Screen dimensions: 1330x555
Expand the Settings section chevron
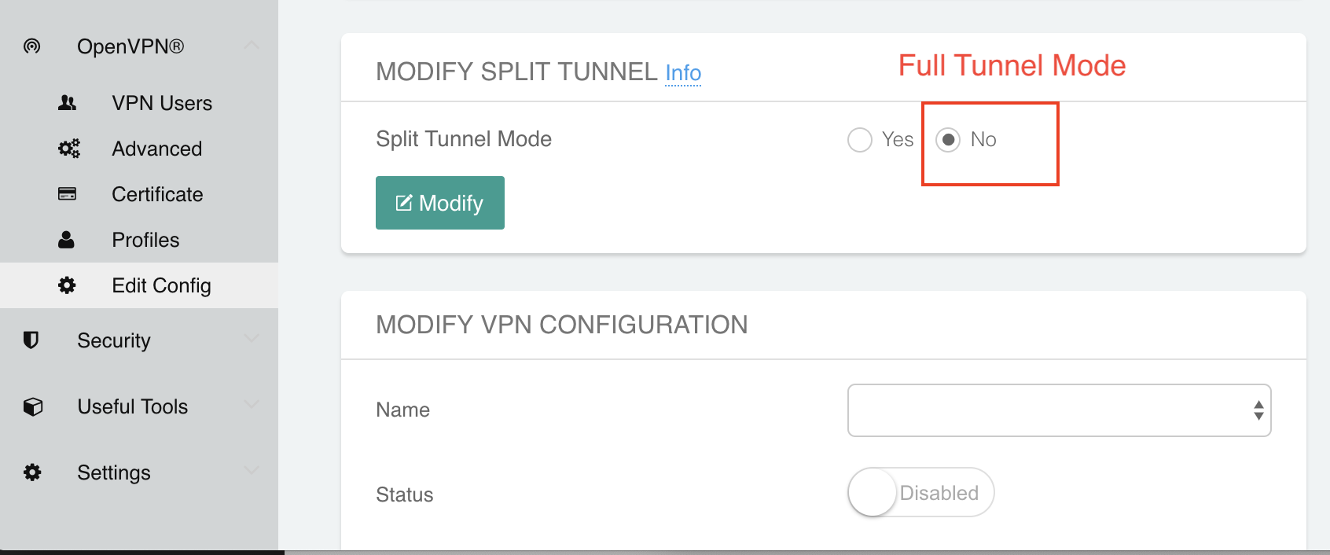coord(252,471)
